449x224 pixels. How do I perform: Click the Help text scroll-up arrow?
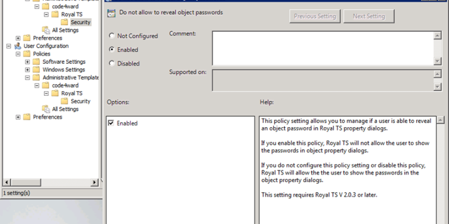tap(441, 120)
